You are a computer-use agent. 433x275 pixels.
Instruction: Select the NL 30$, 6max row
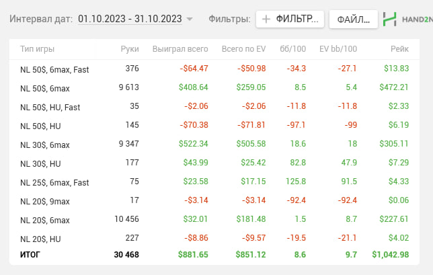(45, 144)
